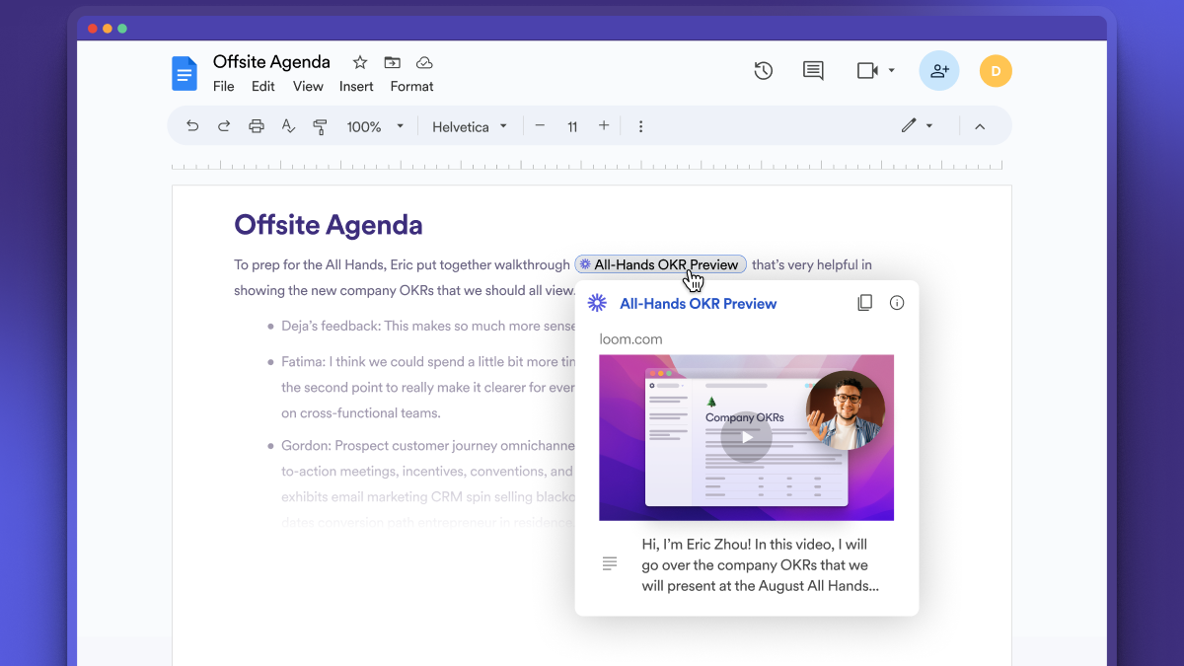Open the comments icon in header
Viewport: 1184px width, 666px height.
(x=813, y=70)
